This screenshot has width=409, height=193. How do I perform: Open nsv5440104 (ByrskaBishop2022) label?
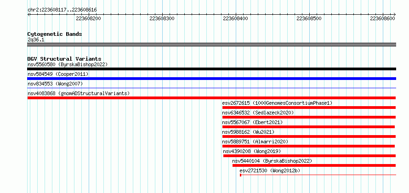(272, 161)
